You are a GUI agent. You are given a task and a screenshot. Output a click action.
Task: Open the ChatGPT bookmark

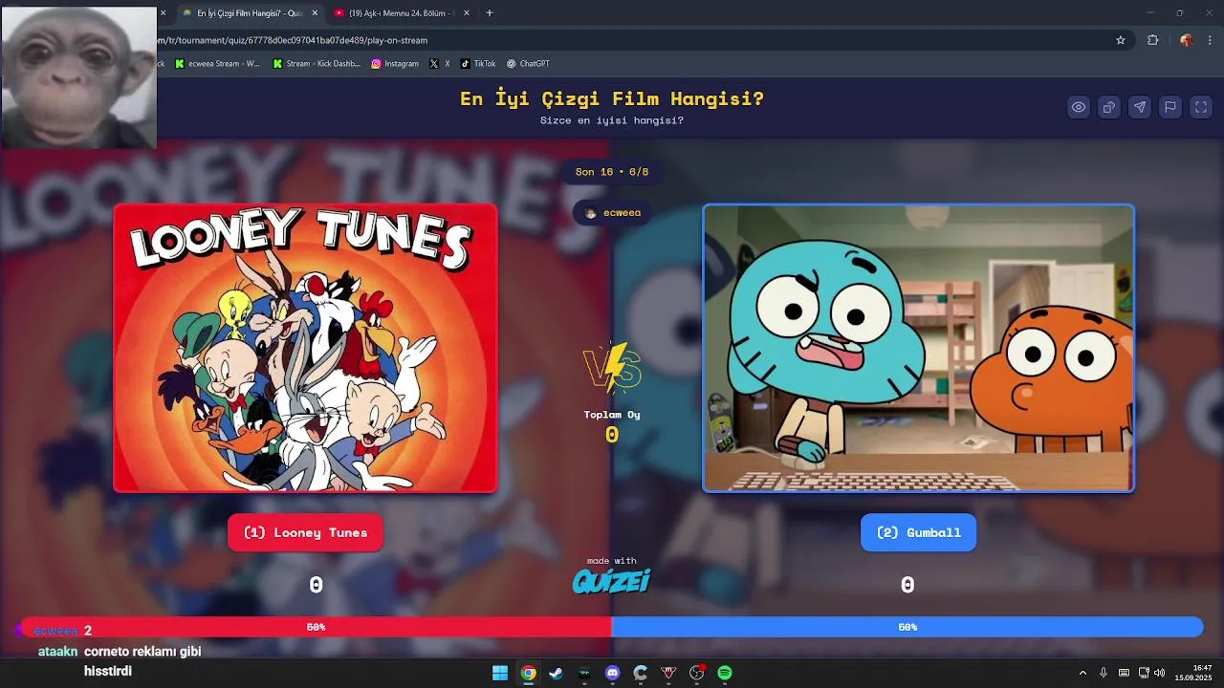pyautogui.click(x=528, y=64)
